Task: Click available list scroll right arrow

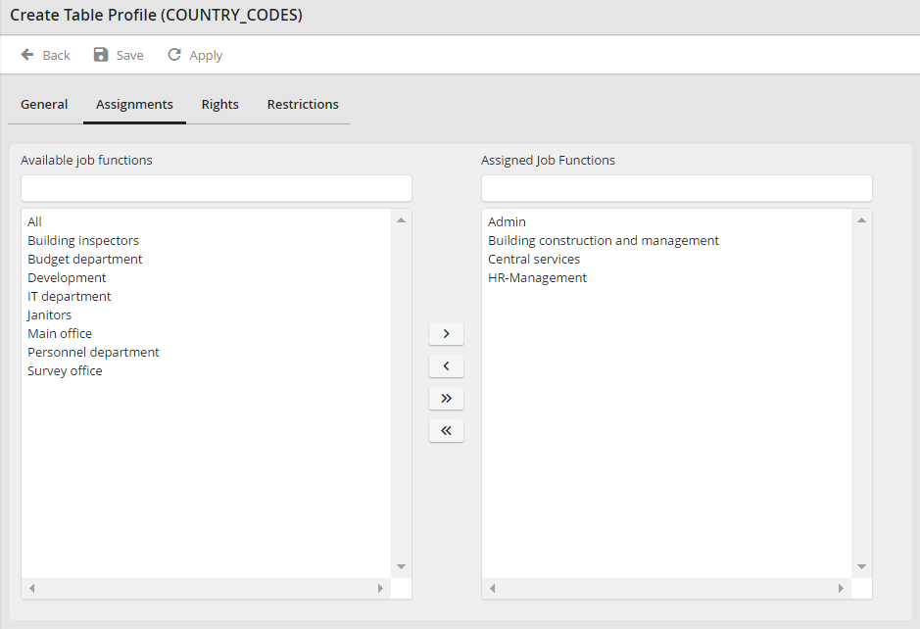Action: coord(380,589)
